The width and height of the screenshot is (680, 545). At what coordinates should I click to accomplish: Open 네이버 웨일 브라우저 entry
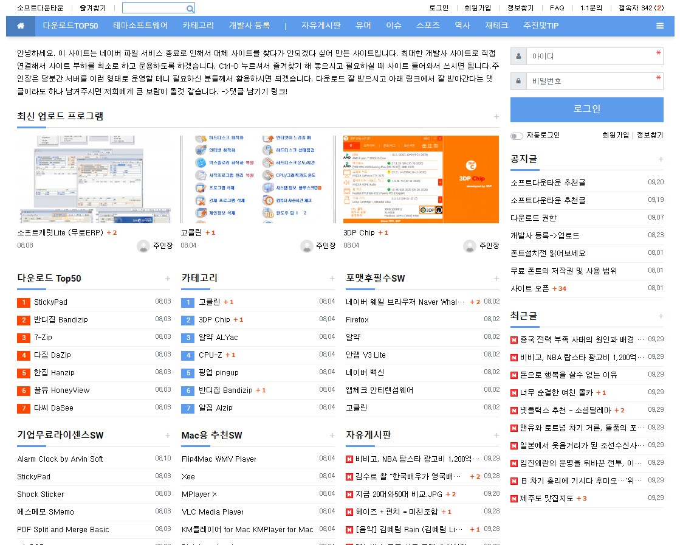click(x=405, y=302)
